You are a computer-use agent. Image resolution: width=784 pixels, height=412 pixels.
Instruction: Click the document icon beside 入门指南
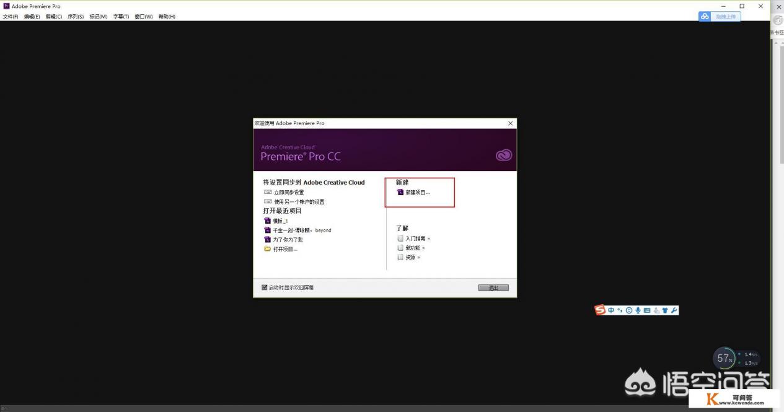point(400,239)
